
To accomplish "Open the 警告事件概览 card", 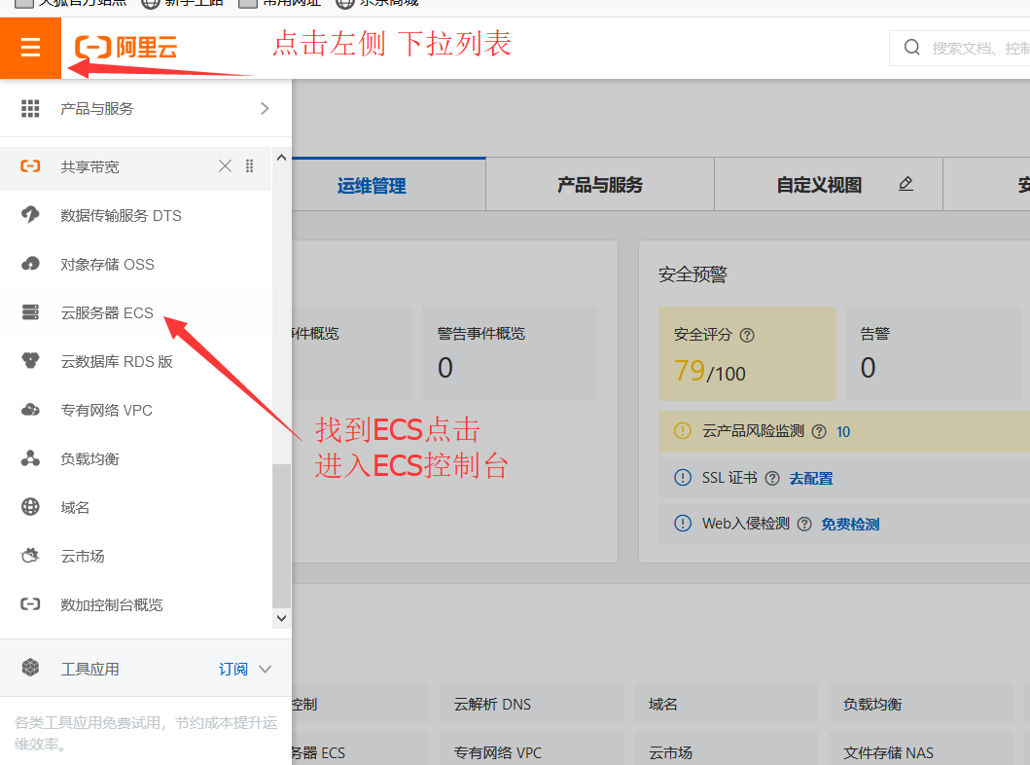I will pos(510,353).
